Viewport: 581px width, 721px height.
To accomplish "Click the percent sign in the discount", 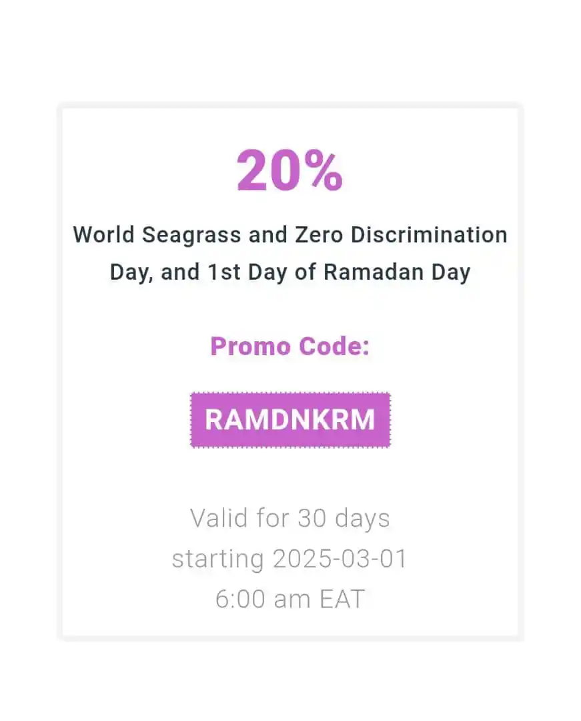I will point(323,170).
